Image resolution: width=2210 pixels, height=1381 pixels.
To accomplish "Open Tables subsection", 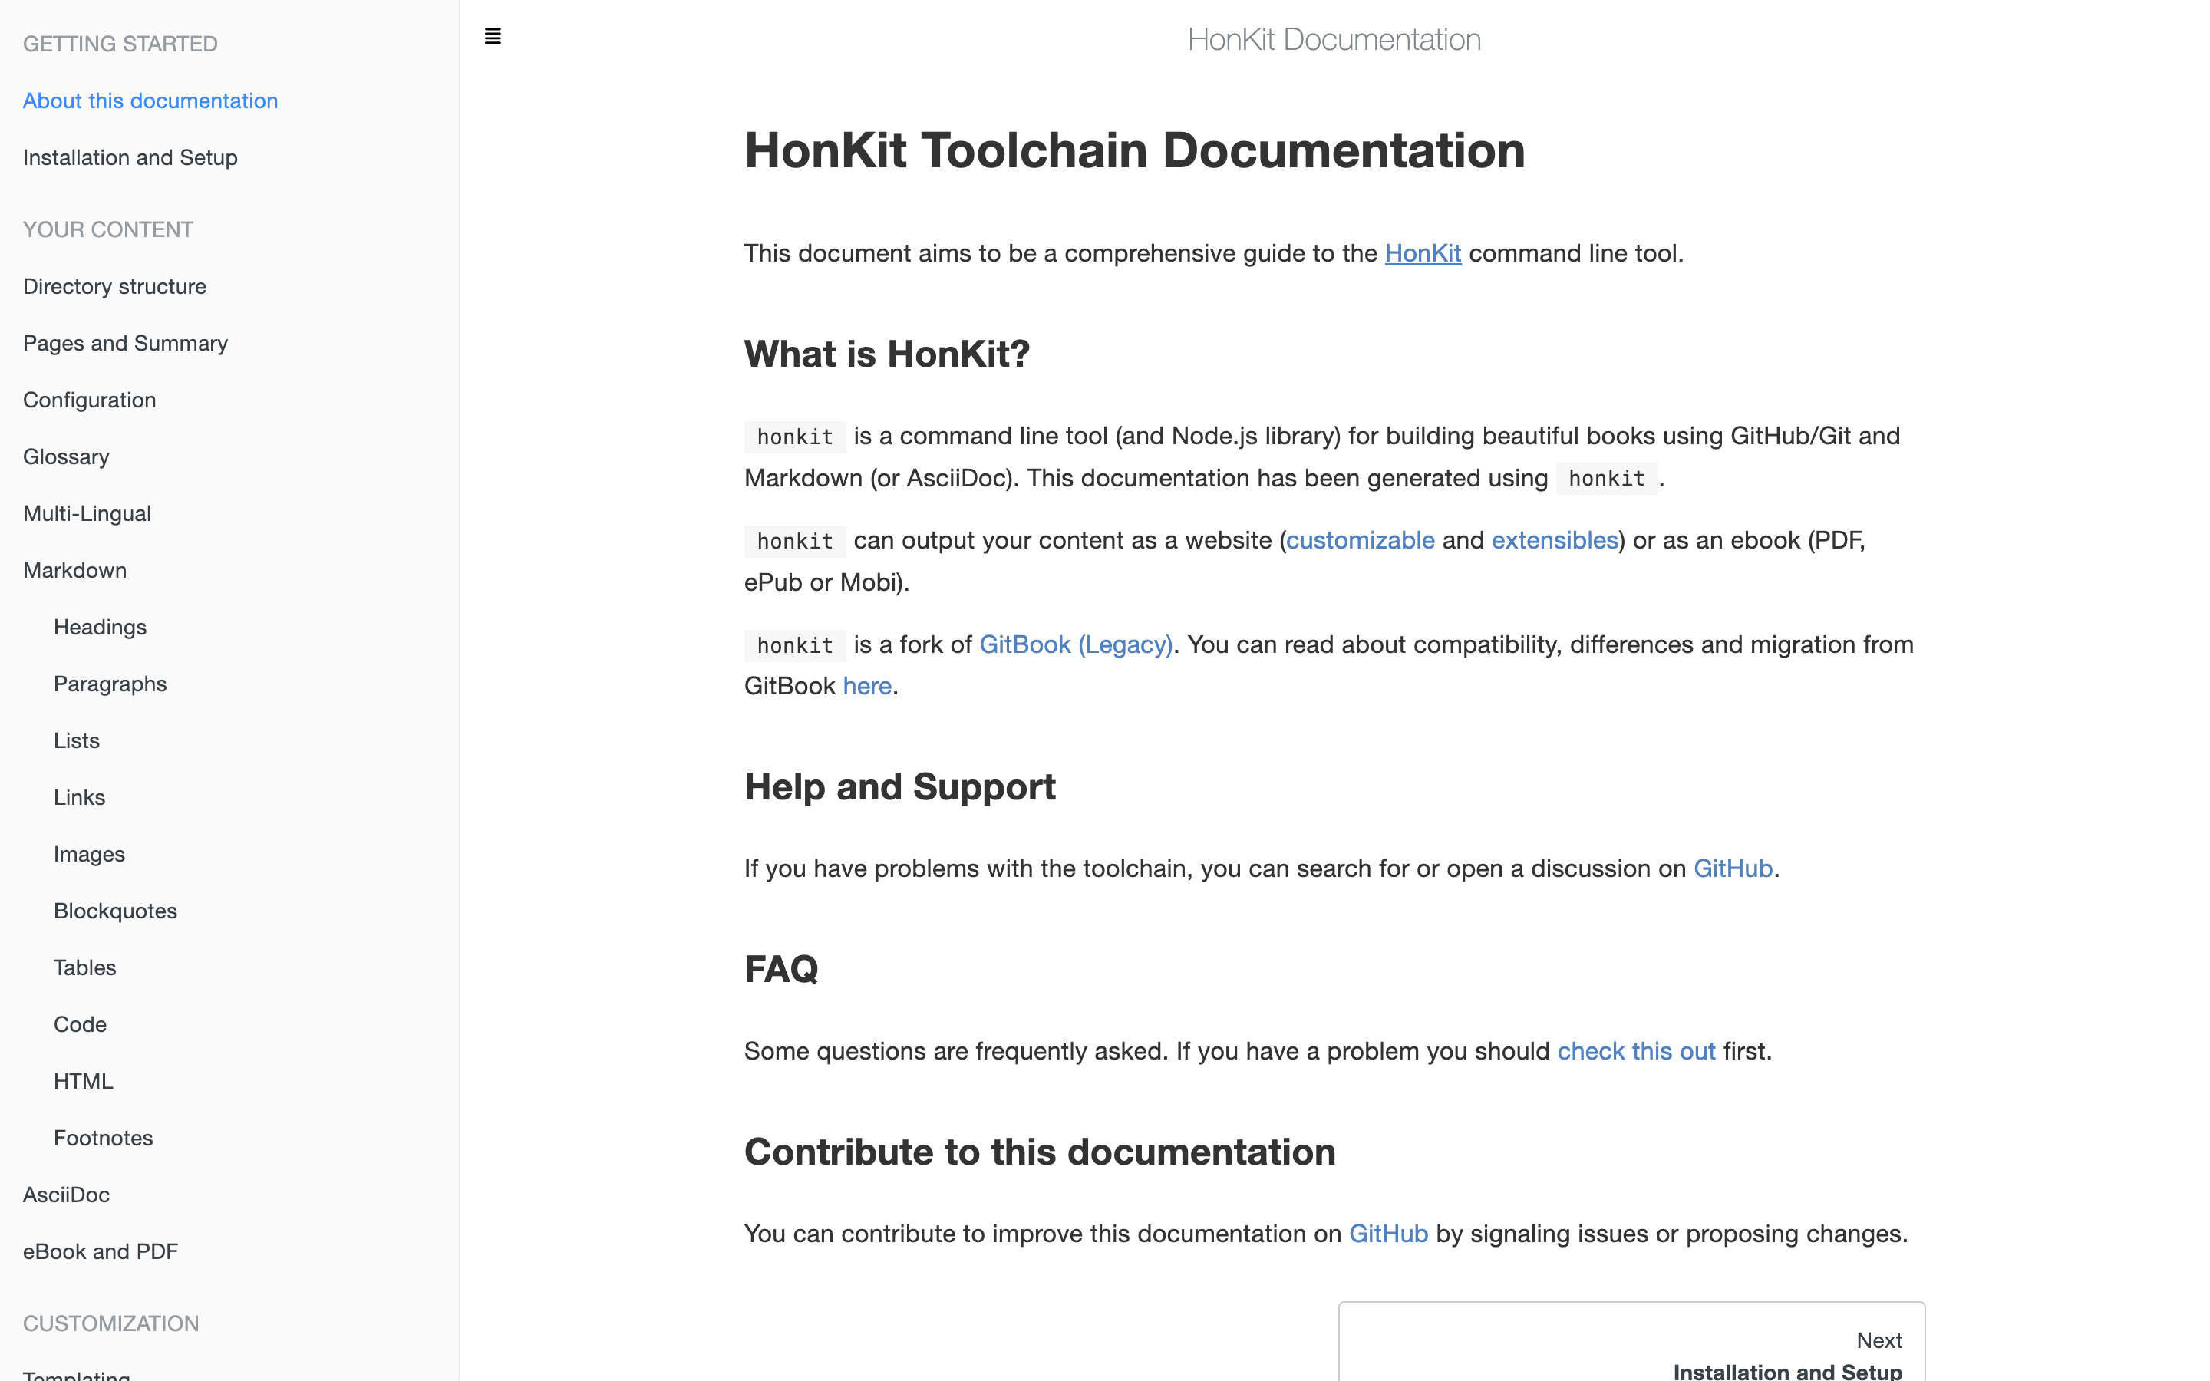I will [85, 967].
